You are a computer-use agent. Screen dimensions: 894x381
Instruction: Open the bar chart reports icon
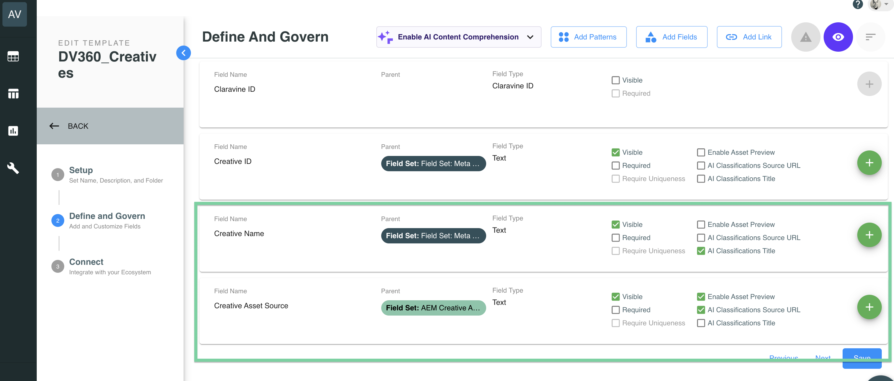coord(13,131)
